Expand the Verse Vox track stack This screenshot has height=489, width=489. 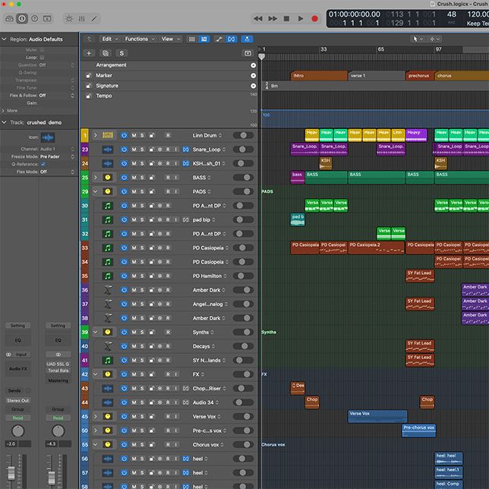[96, 417]
